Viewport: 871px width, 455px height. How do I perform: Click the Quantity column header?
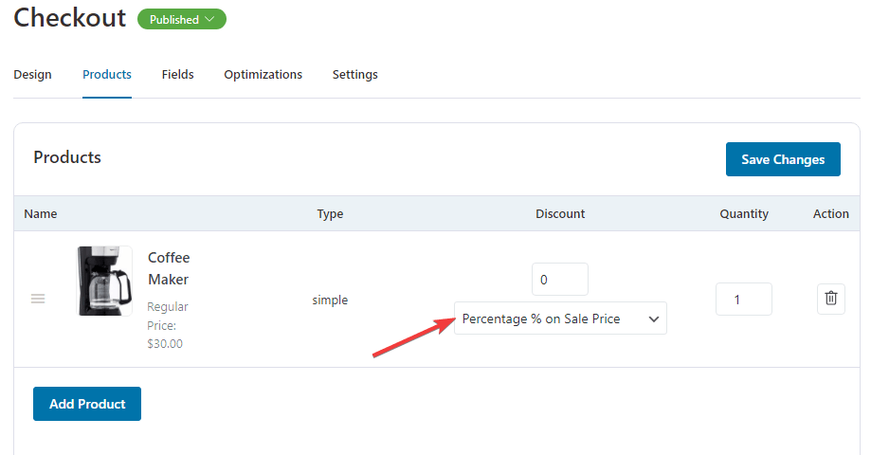(x=744, y=214)
